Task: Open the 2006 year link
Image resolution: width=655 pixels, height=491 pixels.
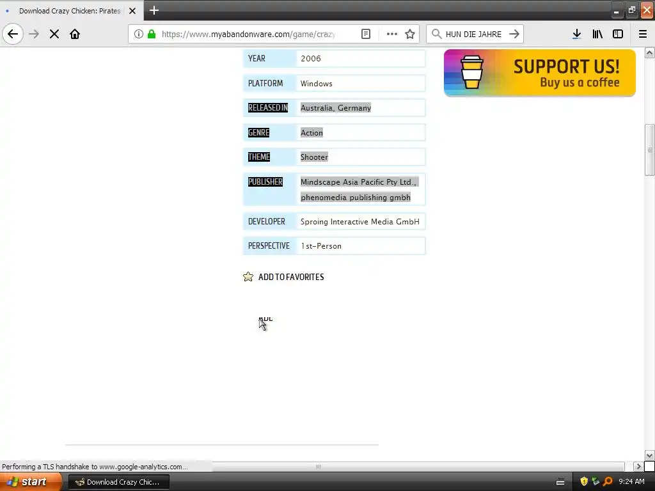Action: [311, 58]
